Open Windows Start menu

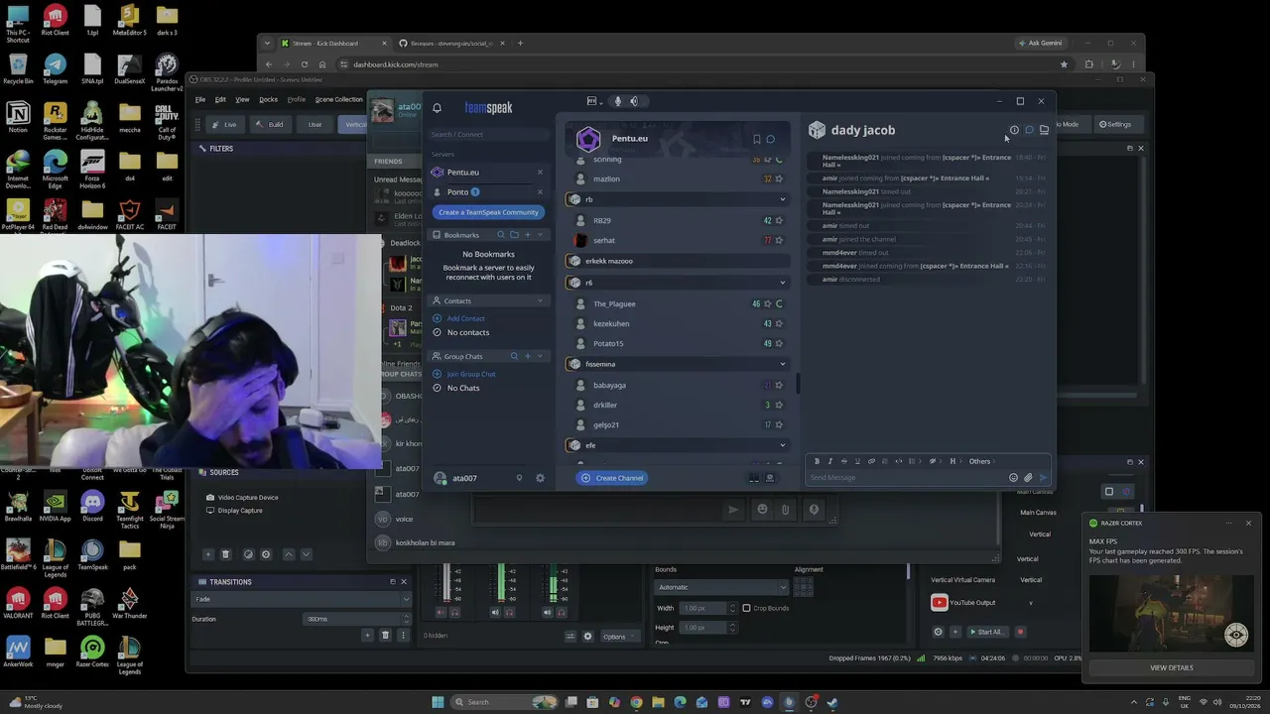click(x=438, y=702)
